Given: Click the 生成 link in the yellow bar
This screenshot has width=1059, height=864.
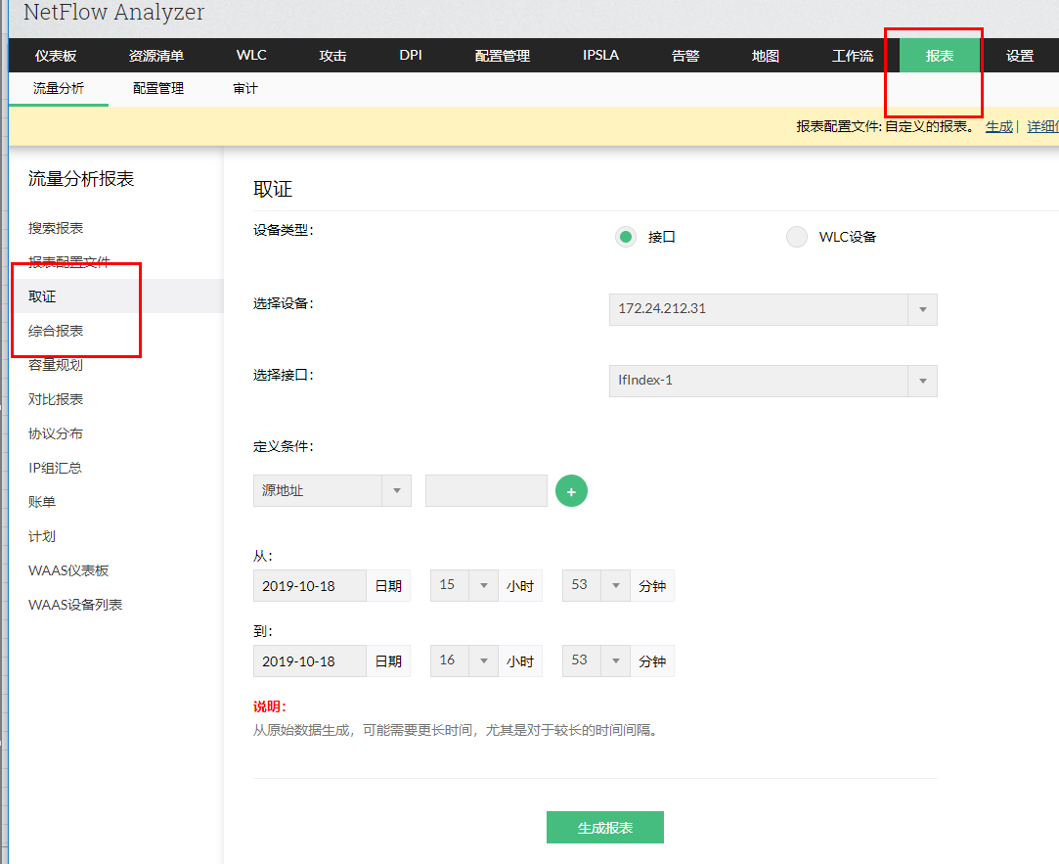Looking at the screenshot, I should click(999, 126).
